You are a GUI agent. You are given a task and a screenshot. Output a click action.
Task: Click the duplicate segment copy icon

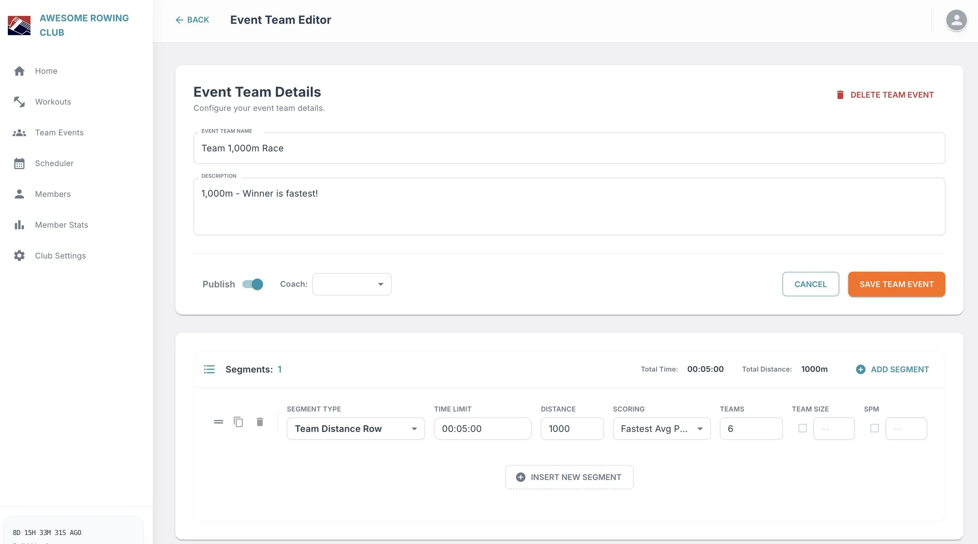[x=238, y=422]
